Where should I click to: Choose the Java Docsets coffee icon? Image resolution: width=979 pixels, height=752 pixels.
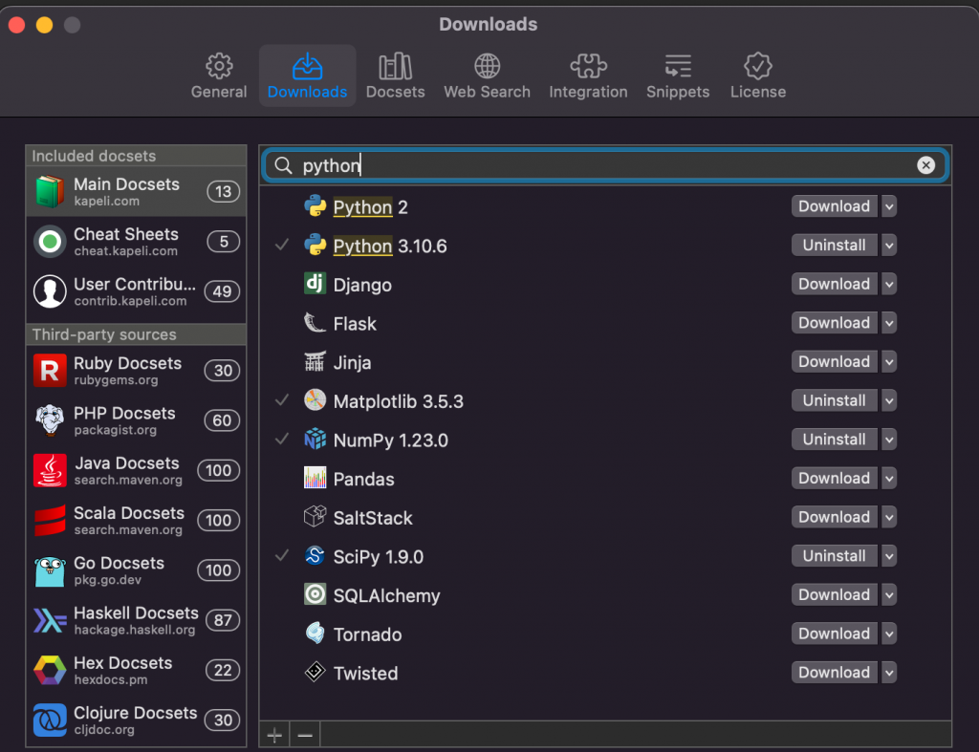click(50, 470)
